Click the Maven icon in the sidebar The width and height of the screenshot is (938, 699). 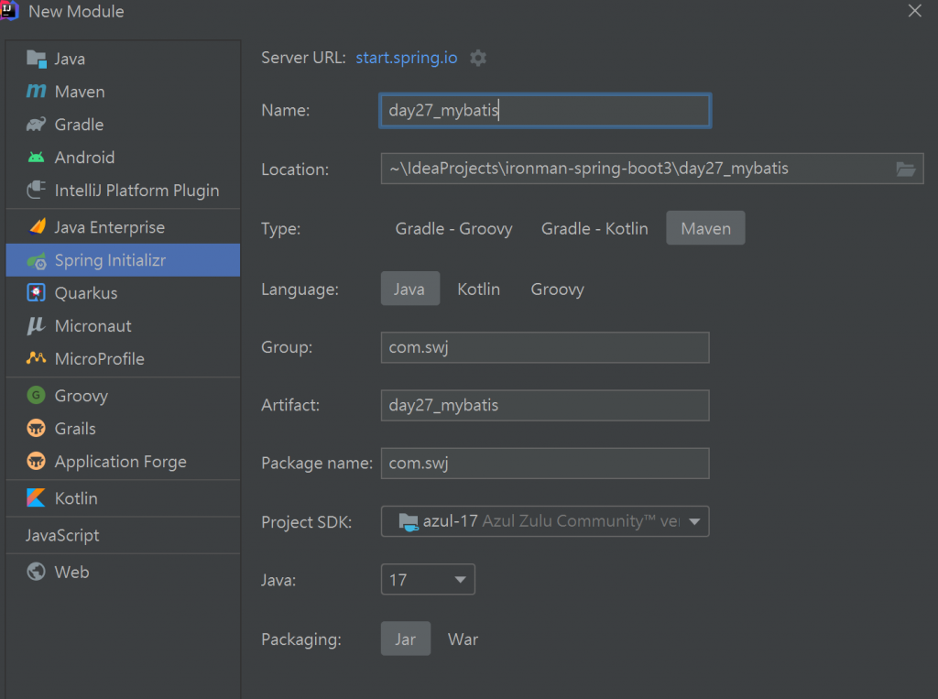click(37, 92)
